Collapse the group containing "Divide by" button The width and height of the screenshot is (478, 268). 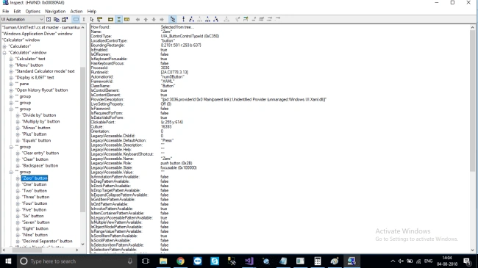[11, 109]
